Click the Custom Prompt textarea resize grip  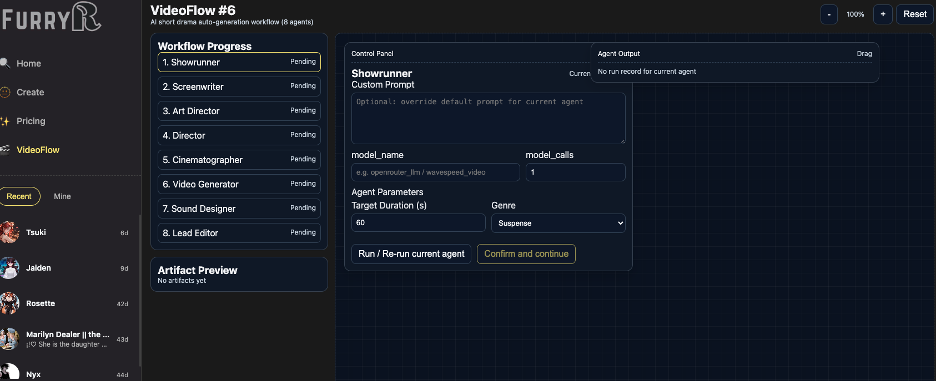622,141
